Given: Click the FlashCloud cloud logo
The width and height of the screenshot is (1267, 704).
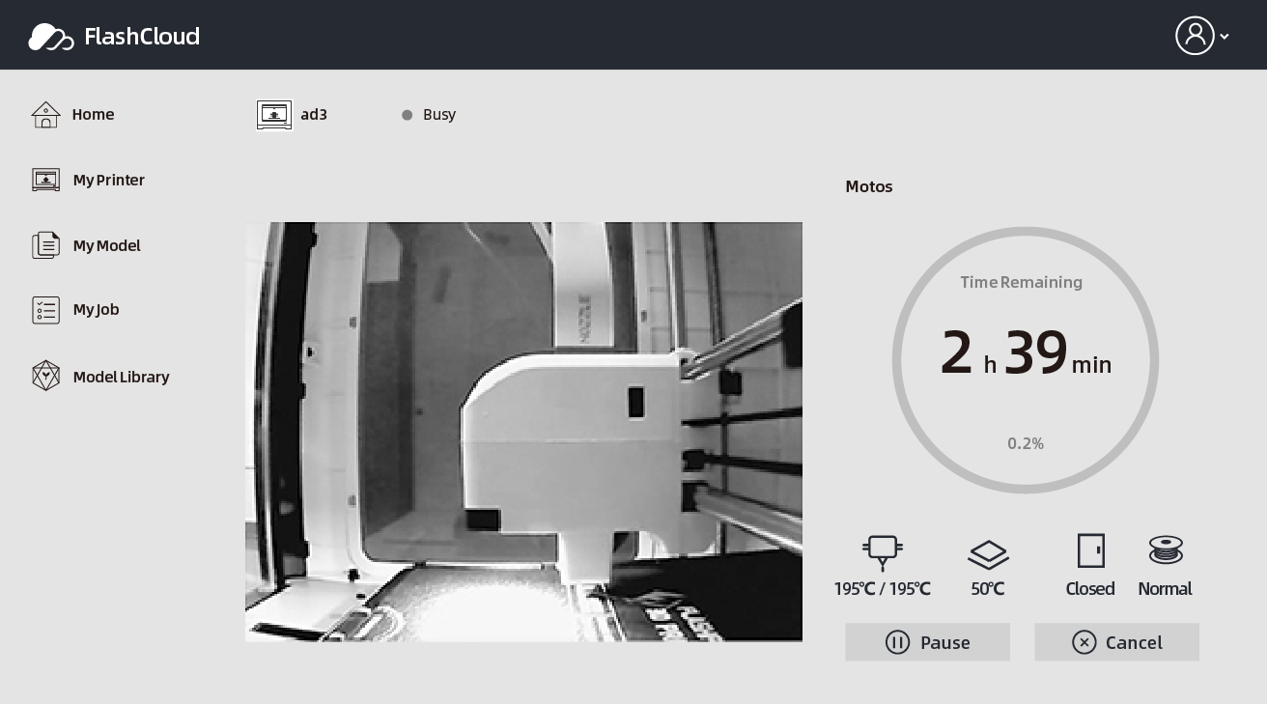Looking at the screenshot, I should pos(51,36).
